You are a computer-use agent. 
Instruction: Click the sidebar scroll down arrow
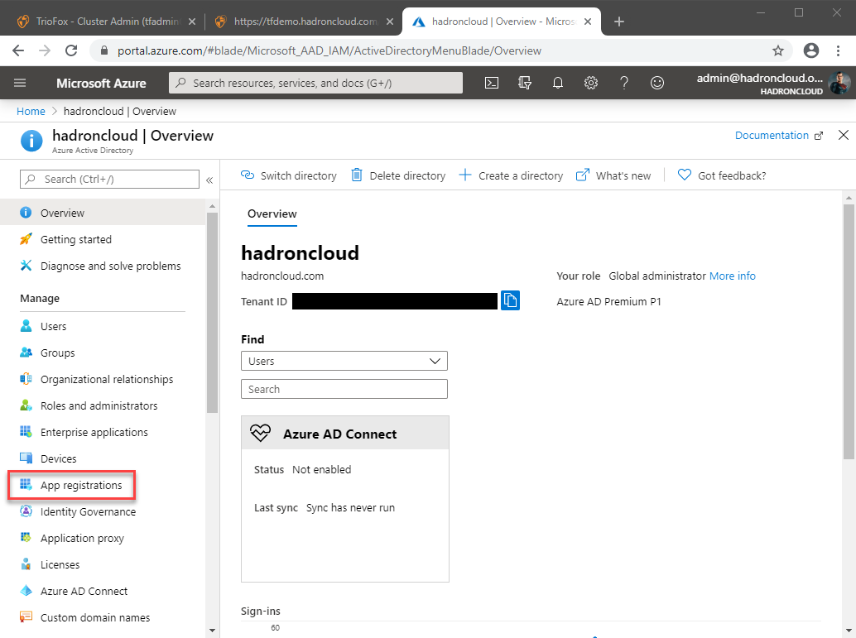213,631
